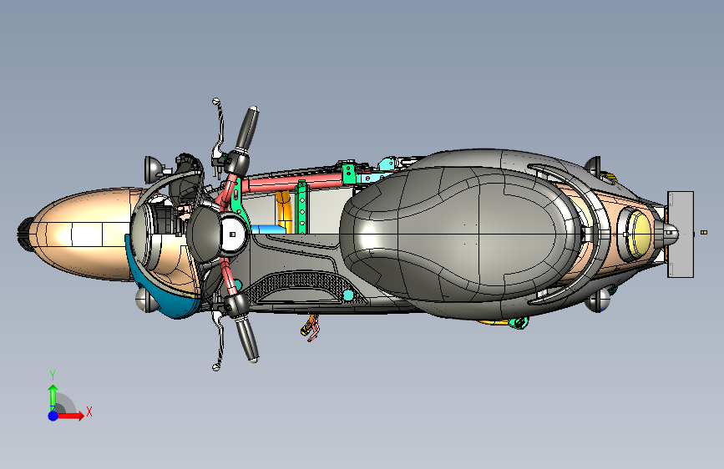The width and height of the screenshot is (724, 469).
Task: Click the blue Z axis dot of the triad
Action: [x=53, y=416]
